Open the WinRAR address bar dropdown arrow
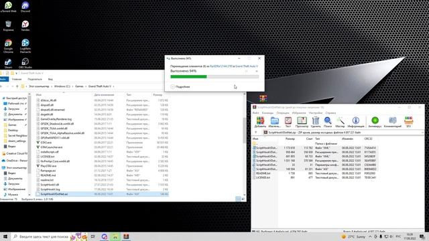Screen dimensions: 429x241 422,133
